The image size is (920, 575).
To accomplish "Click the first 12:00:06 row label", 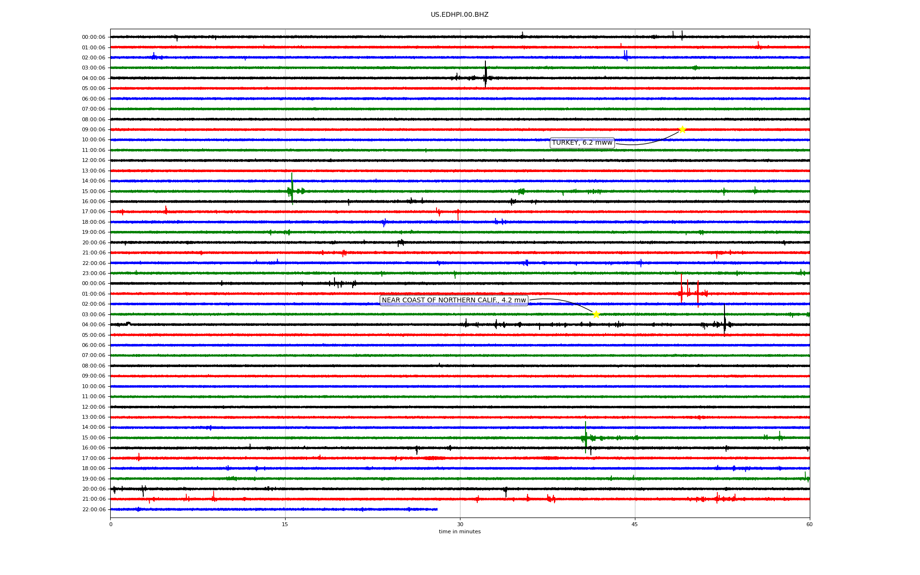I will (93, 161).
